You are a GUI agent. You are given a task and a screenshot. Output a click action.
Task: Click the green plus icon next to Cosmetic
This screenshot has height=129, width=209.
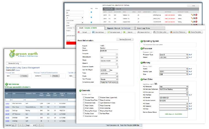click(80, 91)
